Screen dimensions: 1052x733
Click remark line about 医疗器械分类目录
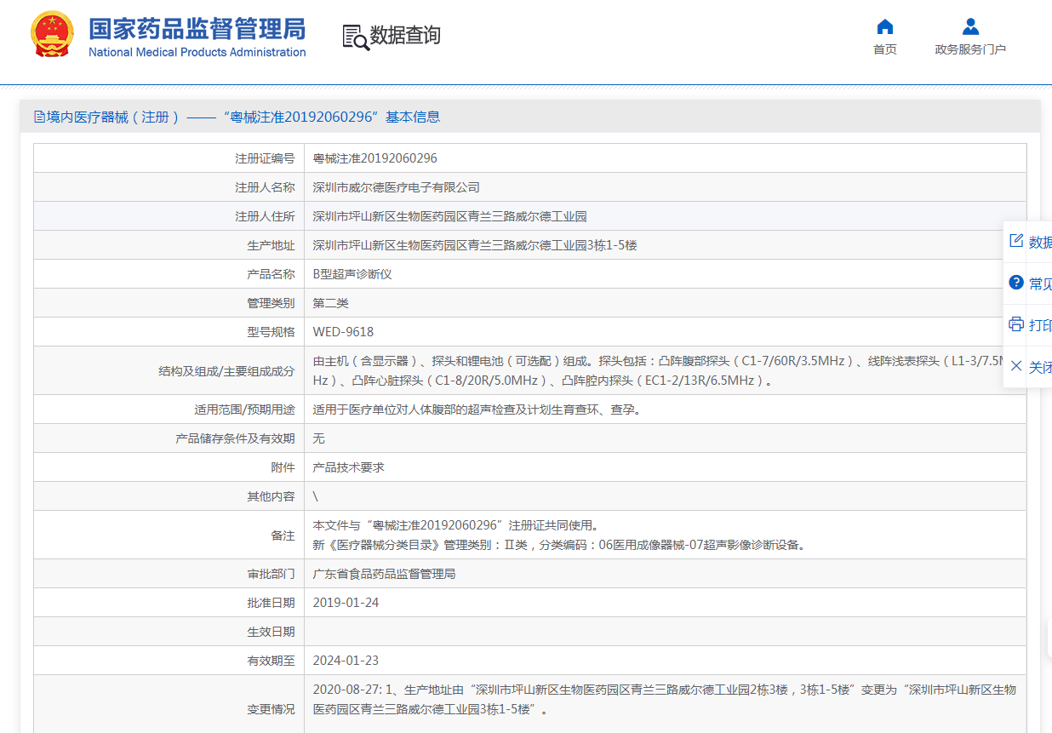click(x=559, y=545)
